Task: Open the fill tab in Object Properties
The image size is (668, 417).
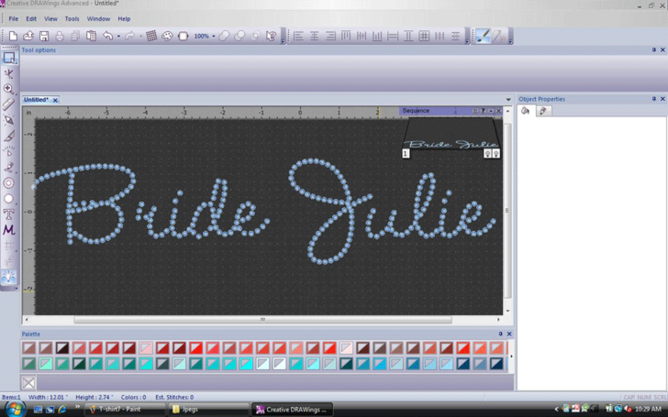Action: pos(526,111)
